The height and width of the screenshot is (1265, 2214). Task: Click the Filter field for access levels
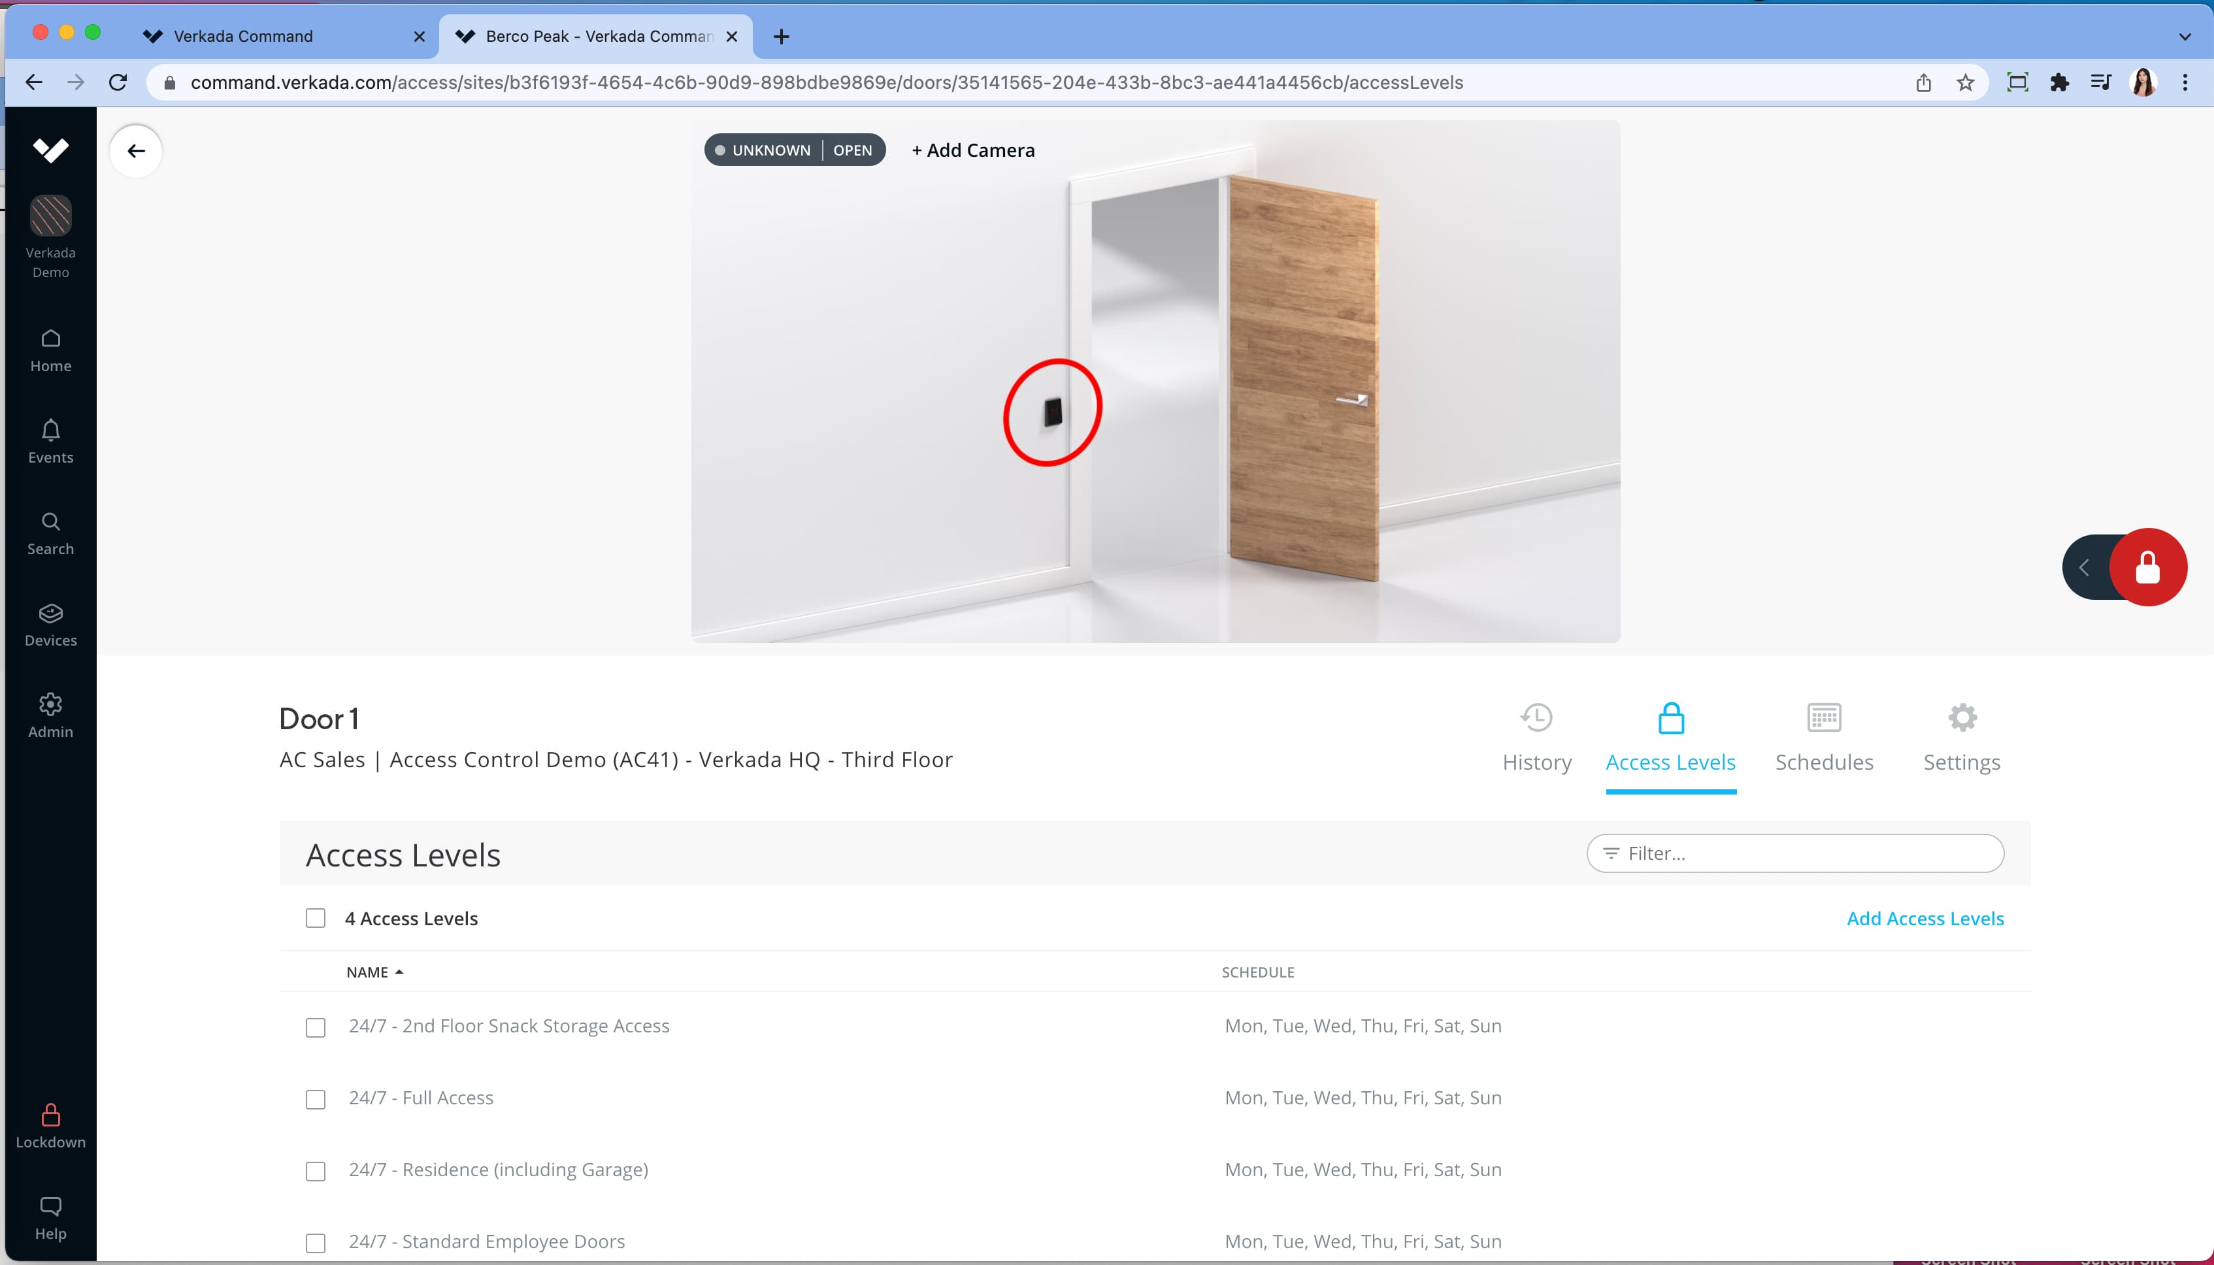(x=1795, y=853)
